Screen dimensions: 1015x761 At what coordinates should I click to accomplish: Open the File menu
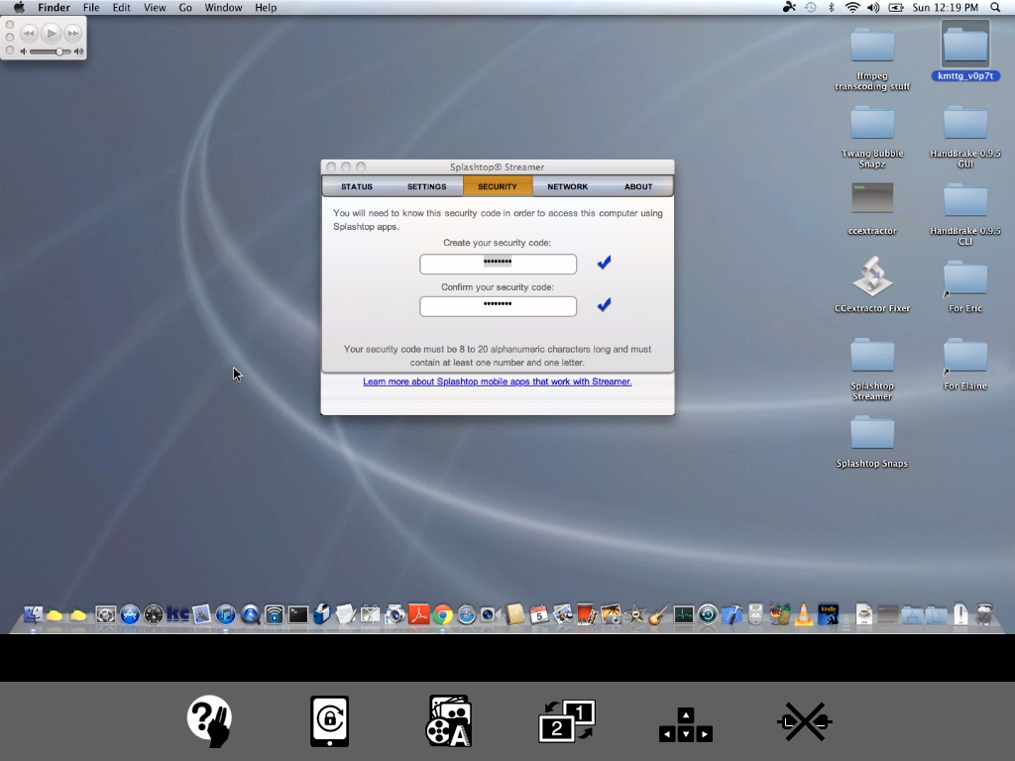coord(91,7)
